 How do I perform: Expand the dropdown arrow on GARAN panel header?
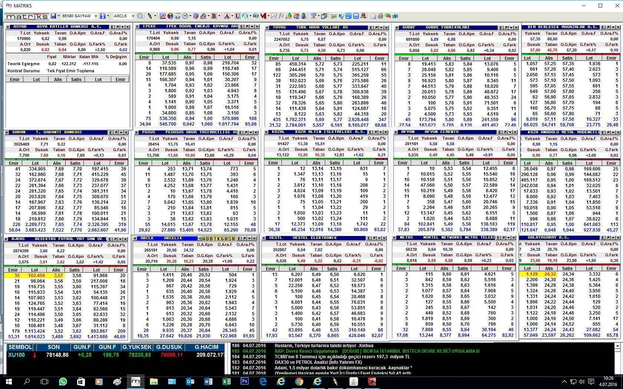click(x=121, y=132)
